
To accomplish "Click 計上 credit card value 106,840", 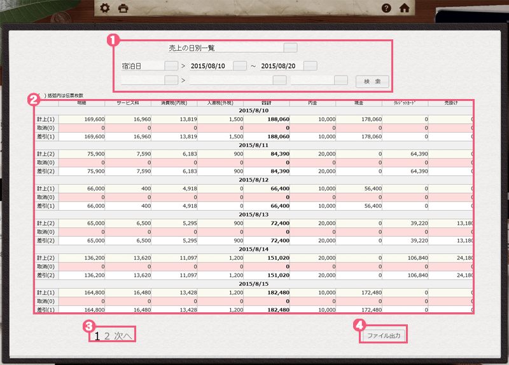I will tap(418, 258).
